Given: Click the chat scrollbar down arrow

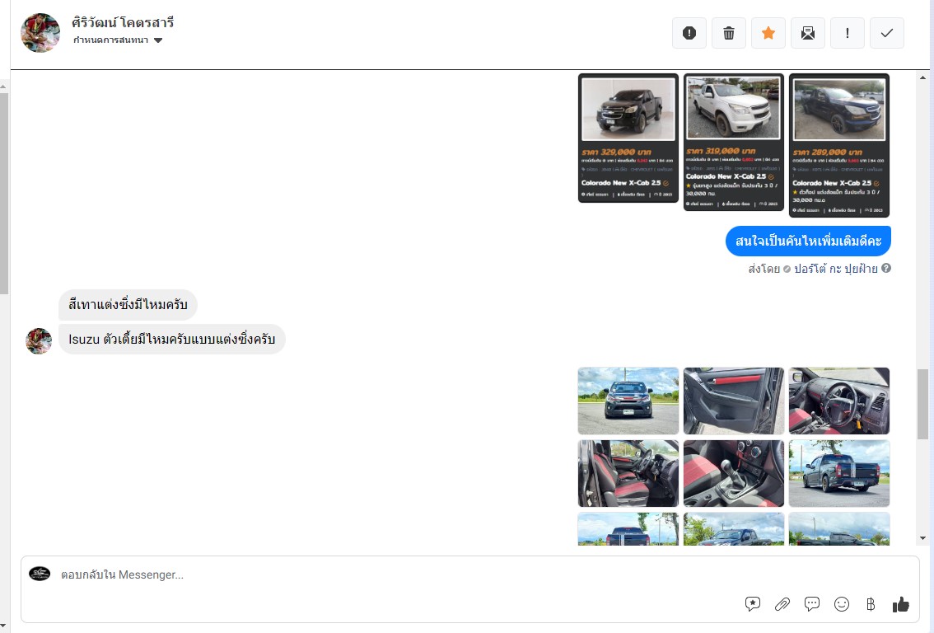Looking at the screenshot, I should [x=922, y=538].
